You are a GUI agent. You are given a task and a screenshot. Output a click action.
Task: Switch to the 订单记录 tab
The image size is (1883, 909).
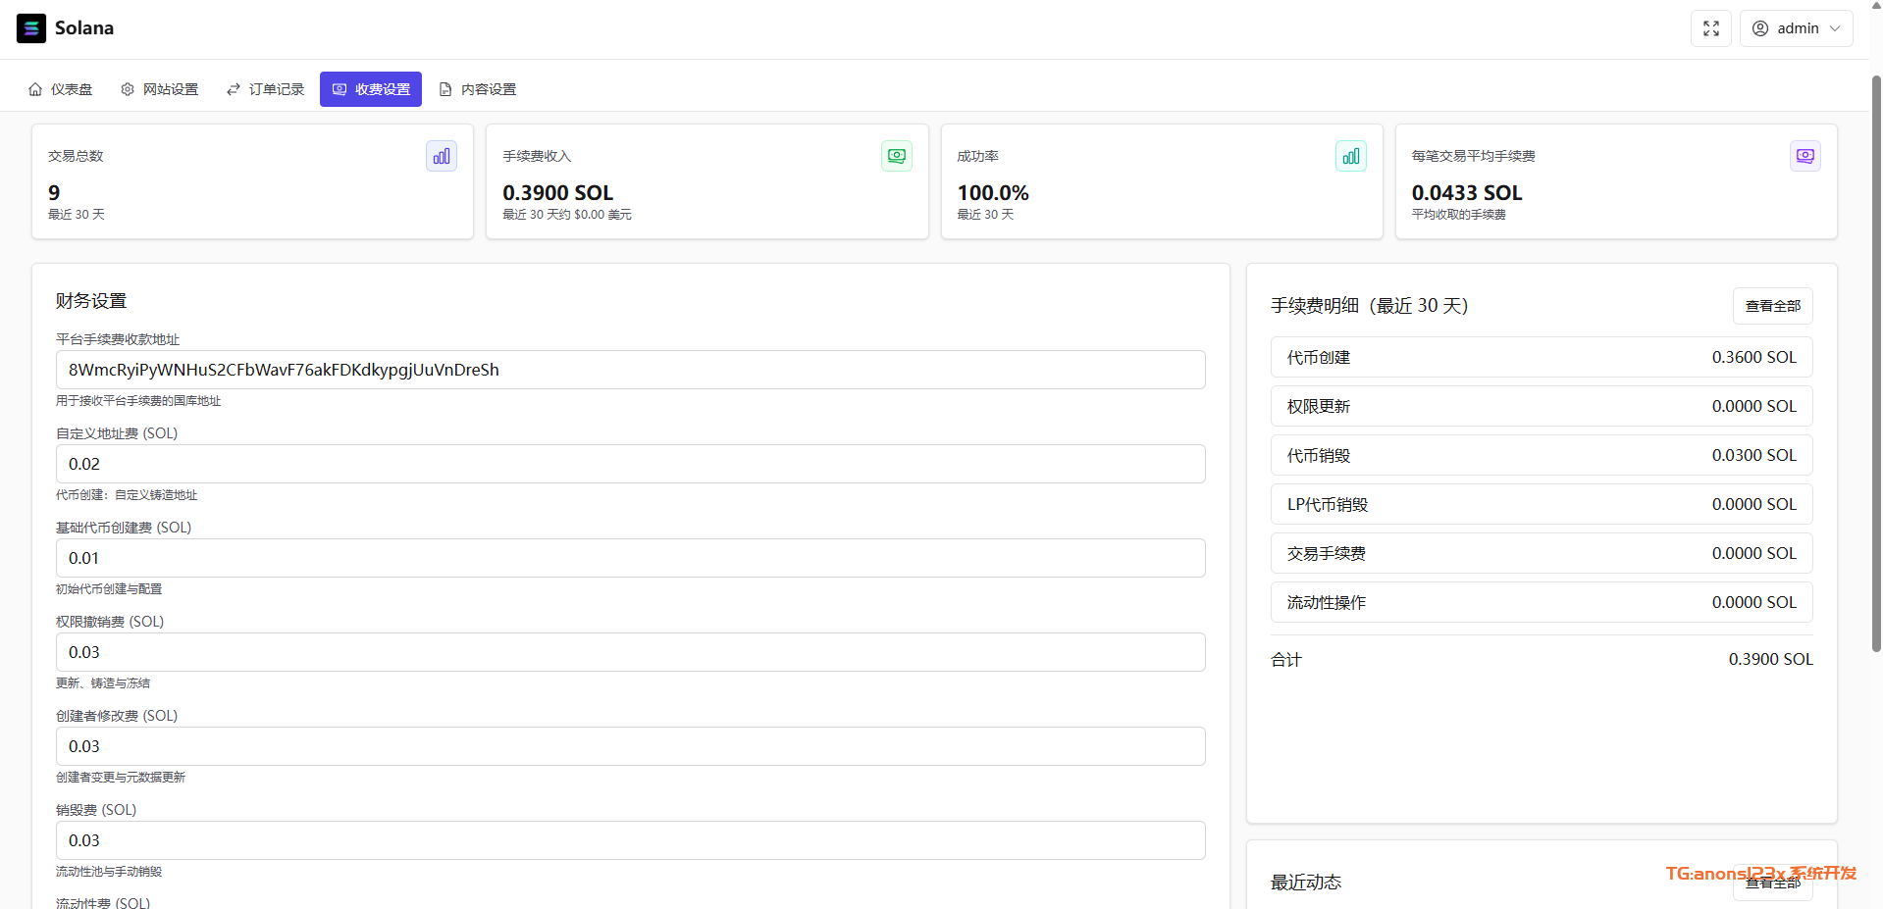[266, 89]
